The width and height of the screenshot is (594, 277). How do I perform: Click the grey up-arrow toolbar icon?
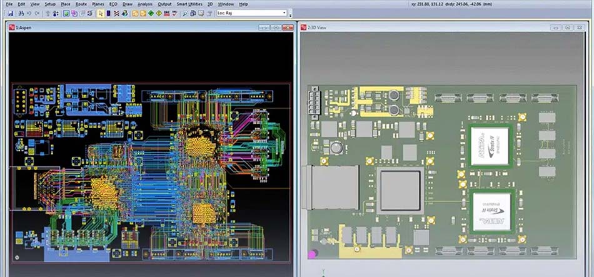tap(48, 13)
